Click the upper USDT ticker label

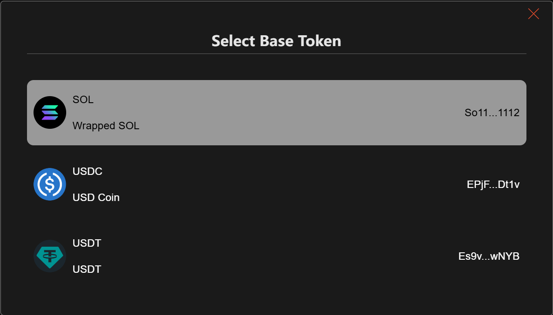tap(87, 243)
